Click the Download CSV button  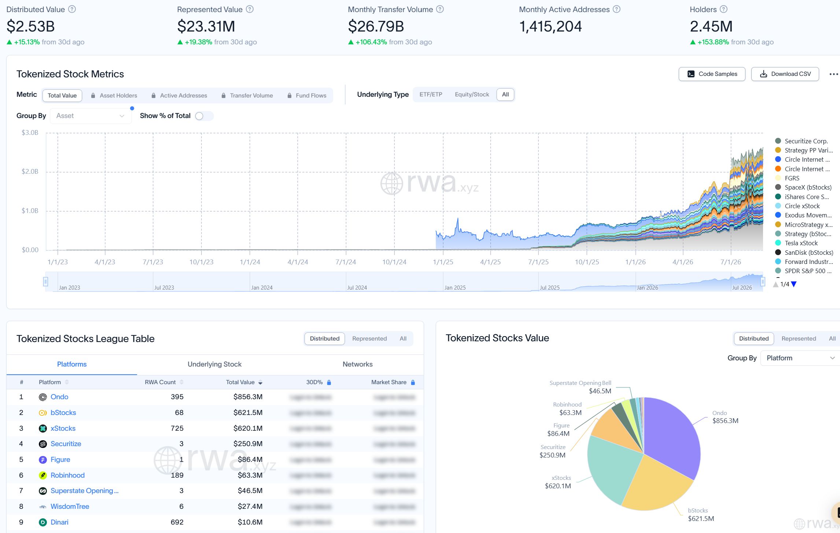[785, 74]
